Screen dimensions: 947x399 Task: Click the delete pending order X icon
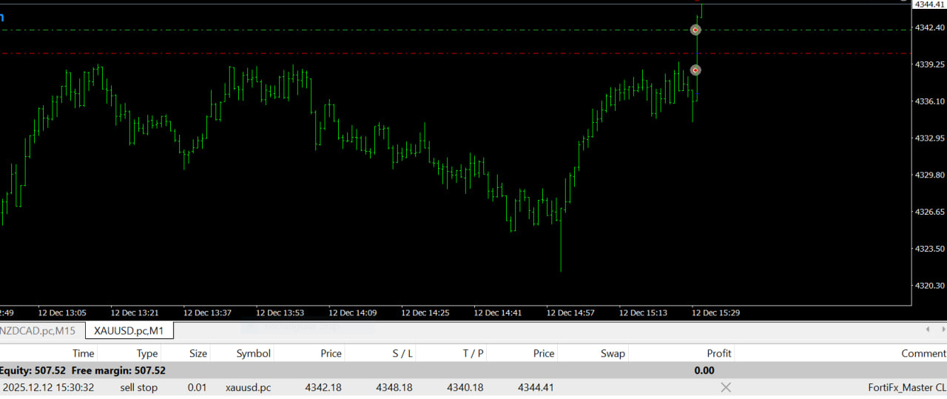click(726, 387)
